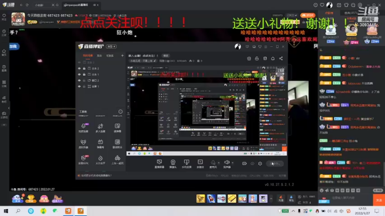
Task: Hide the 文本 1 layer with its eye icon
Action: tap(79, 74)
